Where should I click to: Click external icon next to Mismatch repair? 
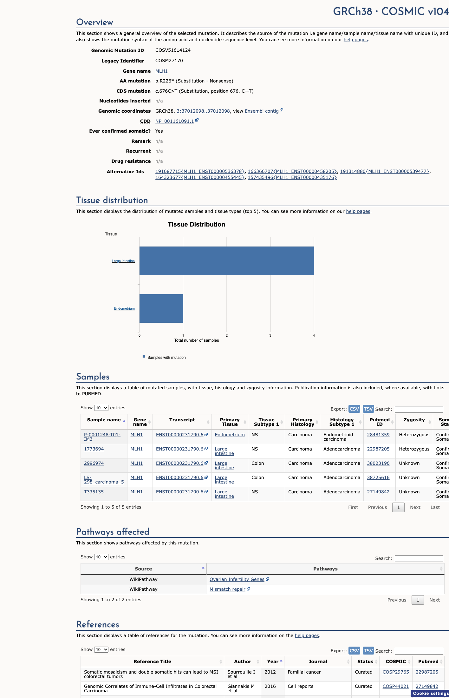[248, 589]
